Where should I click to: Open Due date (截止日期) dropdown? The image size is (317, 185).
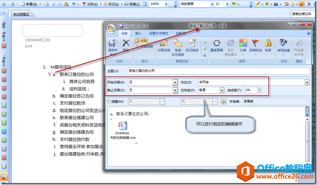tap(175, 90)
